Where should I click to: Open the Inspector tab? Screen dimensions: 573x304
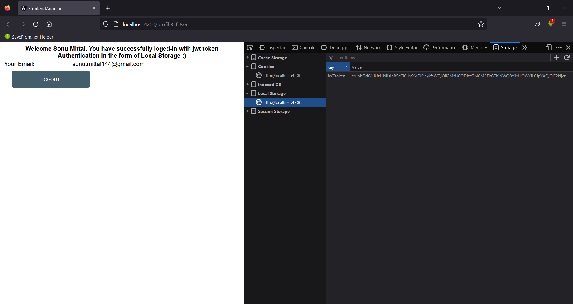click(x=272, y=47)
